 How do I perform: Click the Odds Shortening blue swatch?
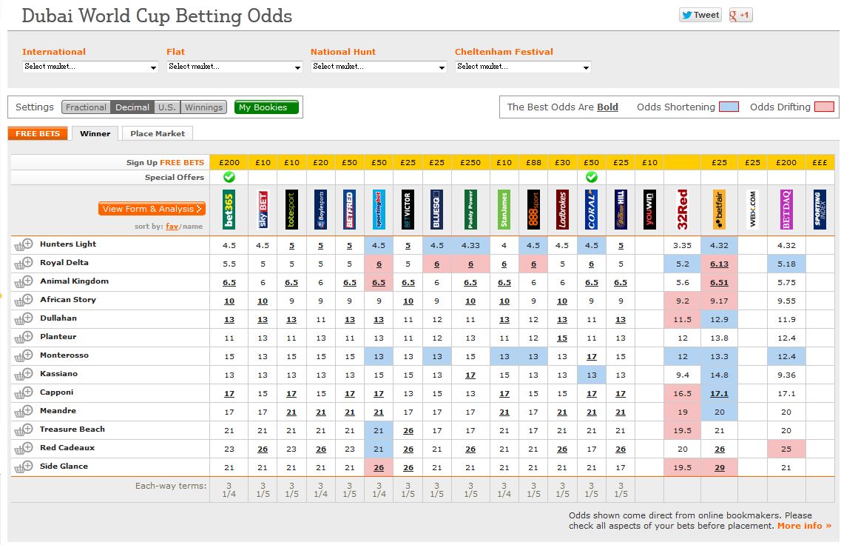pyautogui.click(x=729, y=107)
